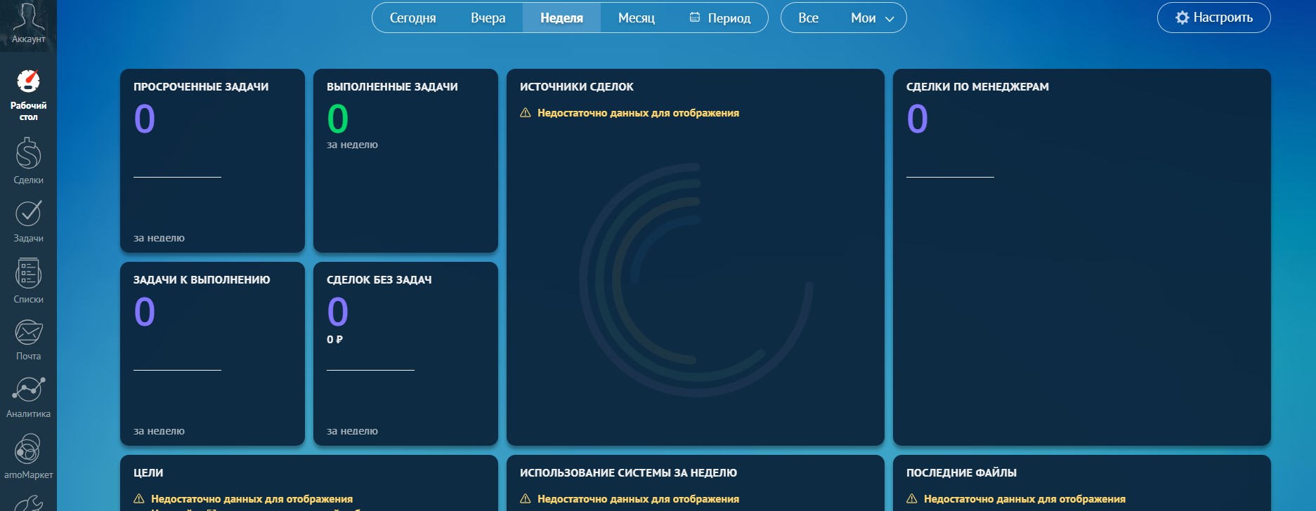Expand the Мои filter dropdown
1316x511 pixels.
872,18
